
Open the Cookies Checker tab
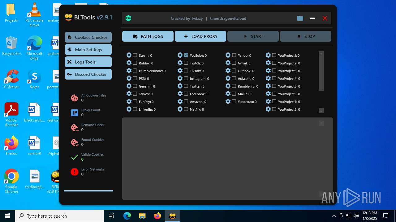pos(88,37)
